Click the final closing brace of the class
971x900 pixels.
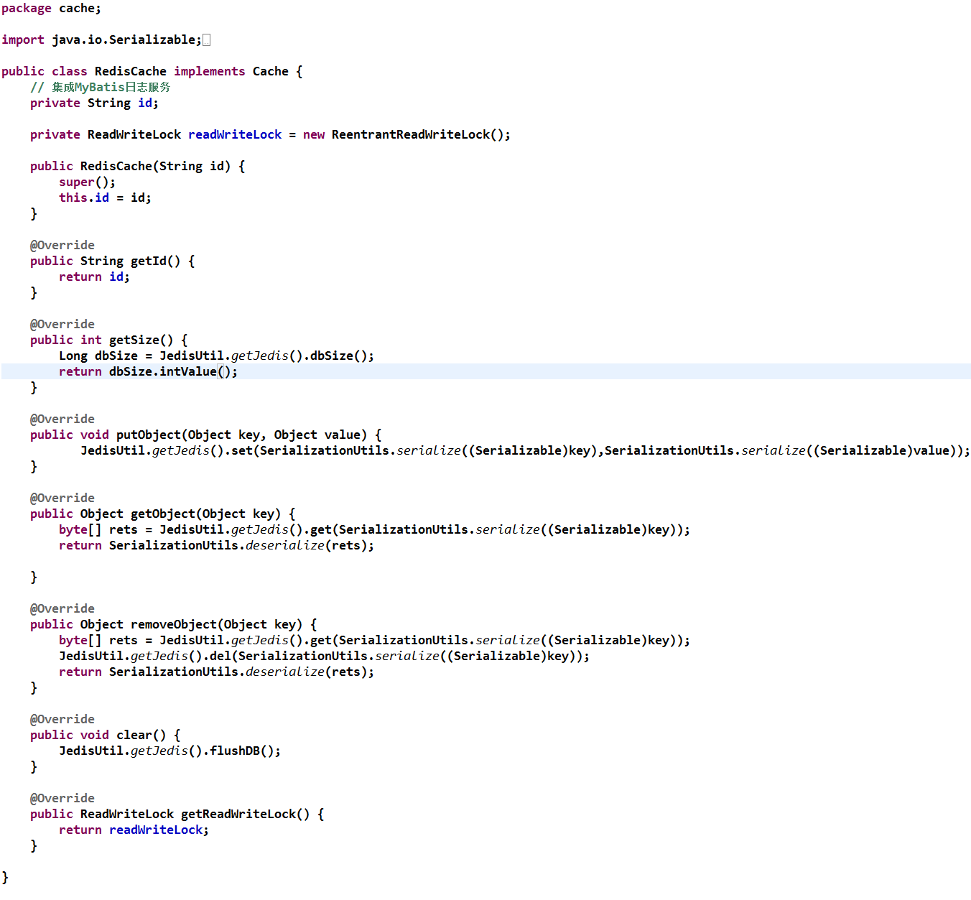[5, 878]
